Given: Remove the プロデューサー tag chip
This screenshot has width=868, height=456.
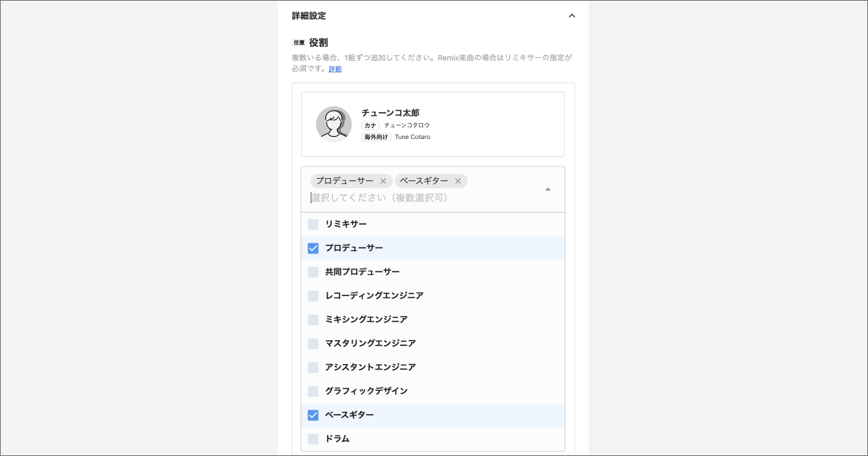Looking at the screenshot, I should 383,181.
